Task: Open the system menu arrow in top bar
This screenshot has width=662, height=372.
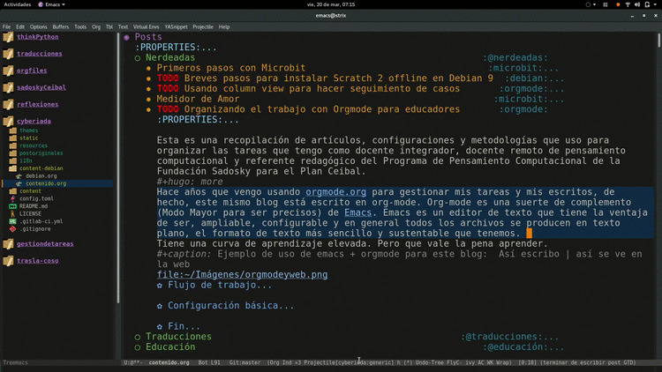Action: (656, 4)
